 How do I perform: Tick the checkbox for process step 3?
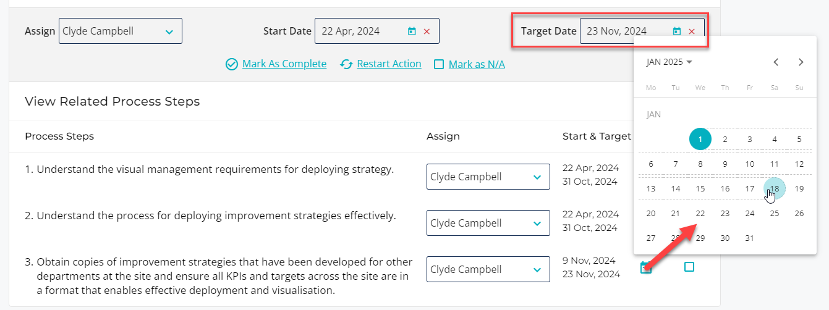[689, 267]
